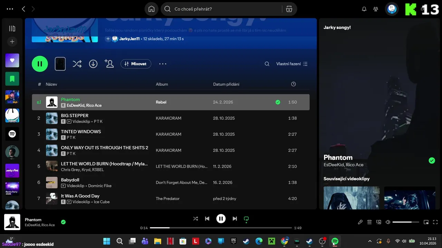
Task: Open more options for the playlist
Action: click(163, 64)
